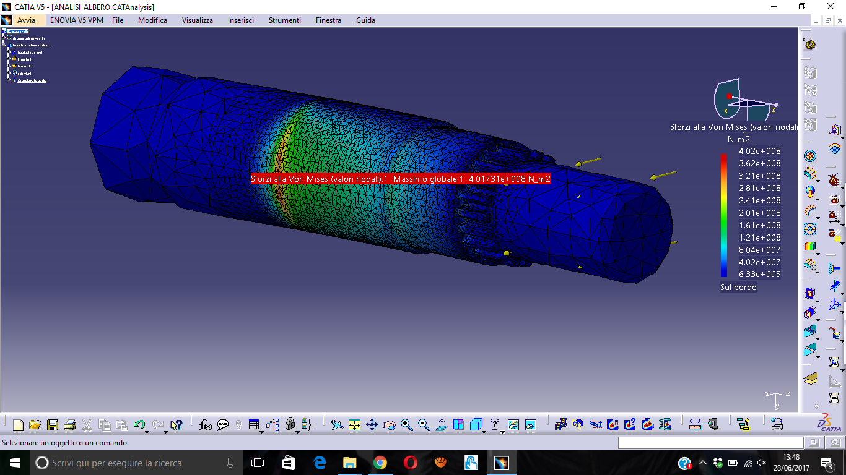The image size is (846, 475).
Task: Select the Pan view tool
Action: pyautogui.click(x=372, y=425)
